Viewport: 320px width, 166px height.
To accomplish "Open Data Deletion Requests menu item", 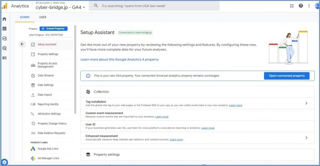I will point(51,133).
